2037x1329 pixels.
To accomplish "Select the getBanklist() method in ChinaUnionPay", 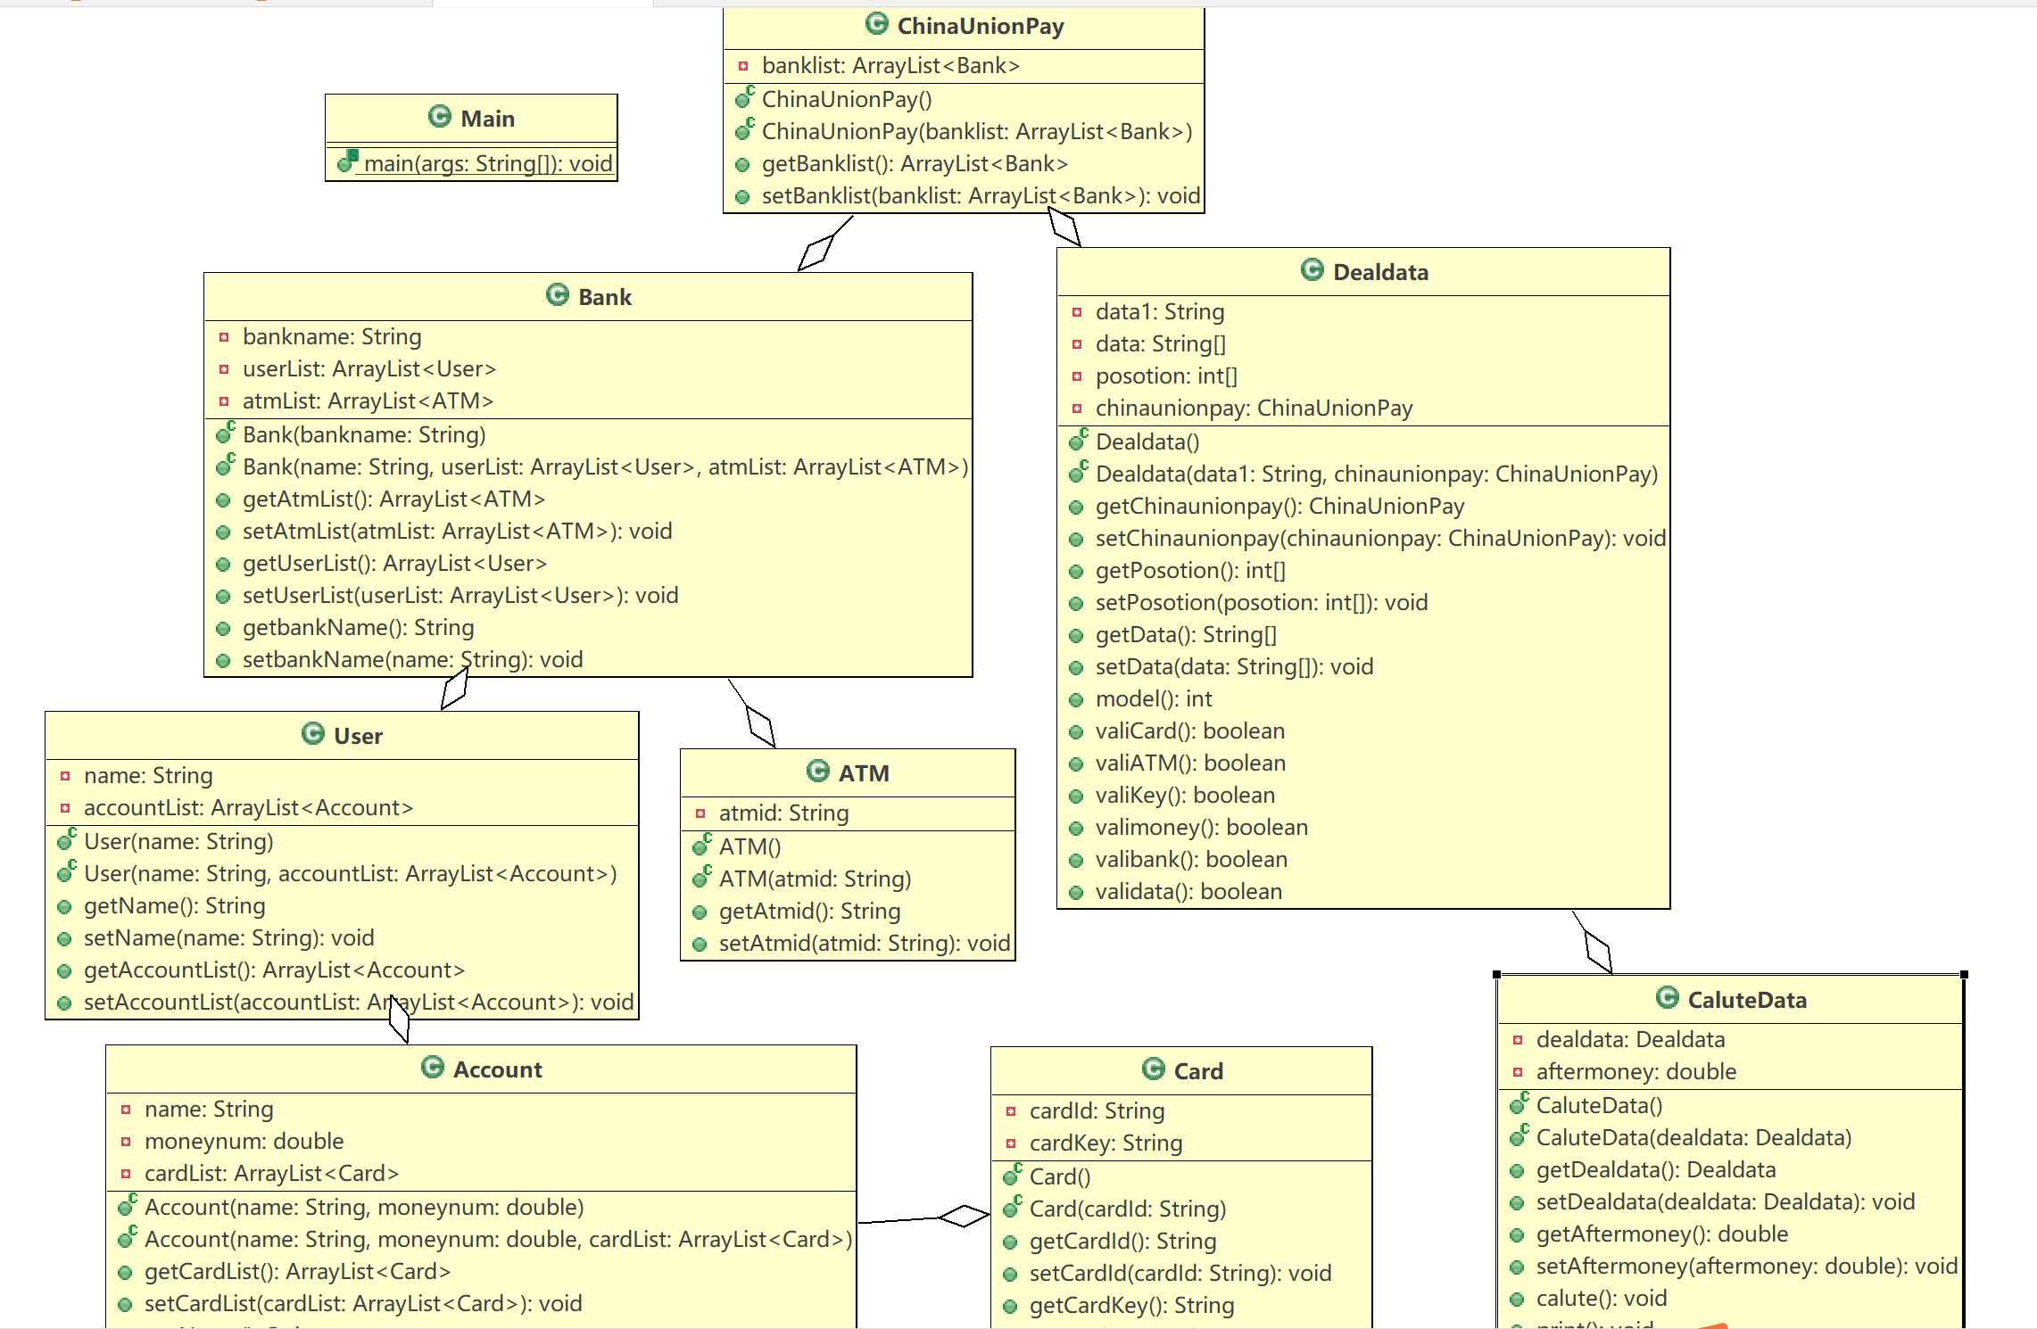I will [914, 164].
